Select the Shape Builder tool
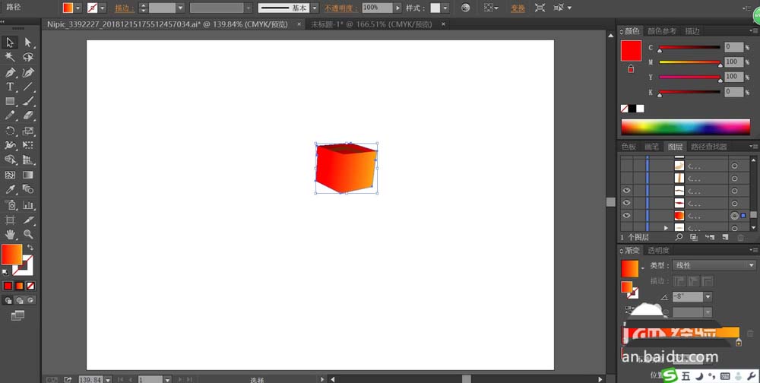Viewport: 760px width, 383px height. (x=10, y=160)
